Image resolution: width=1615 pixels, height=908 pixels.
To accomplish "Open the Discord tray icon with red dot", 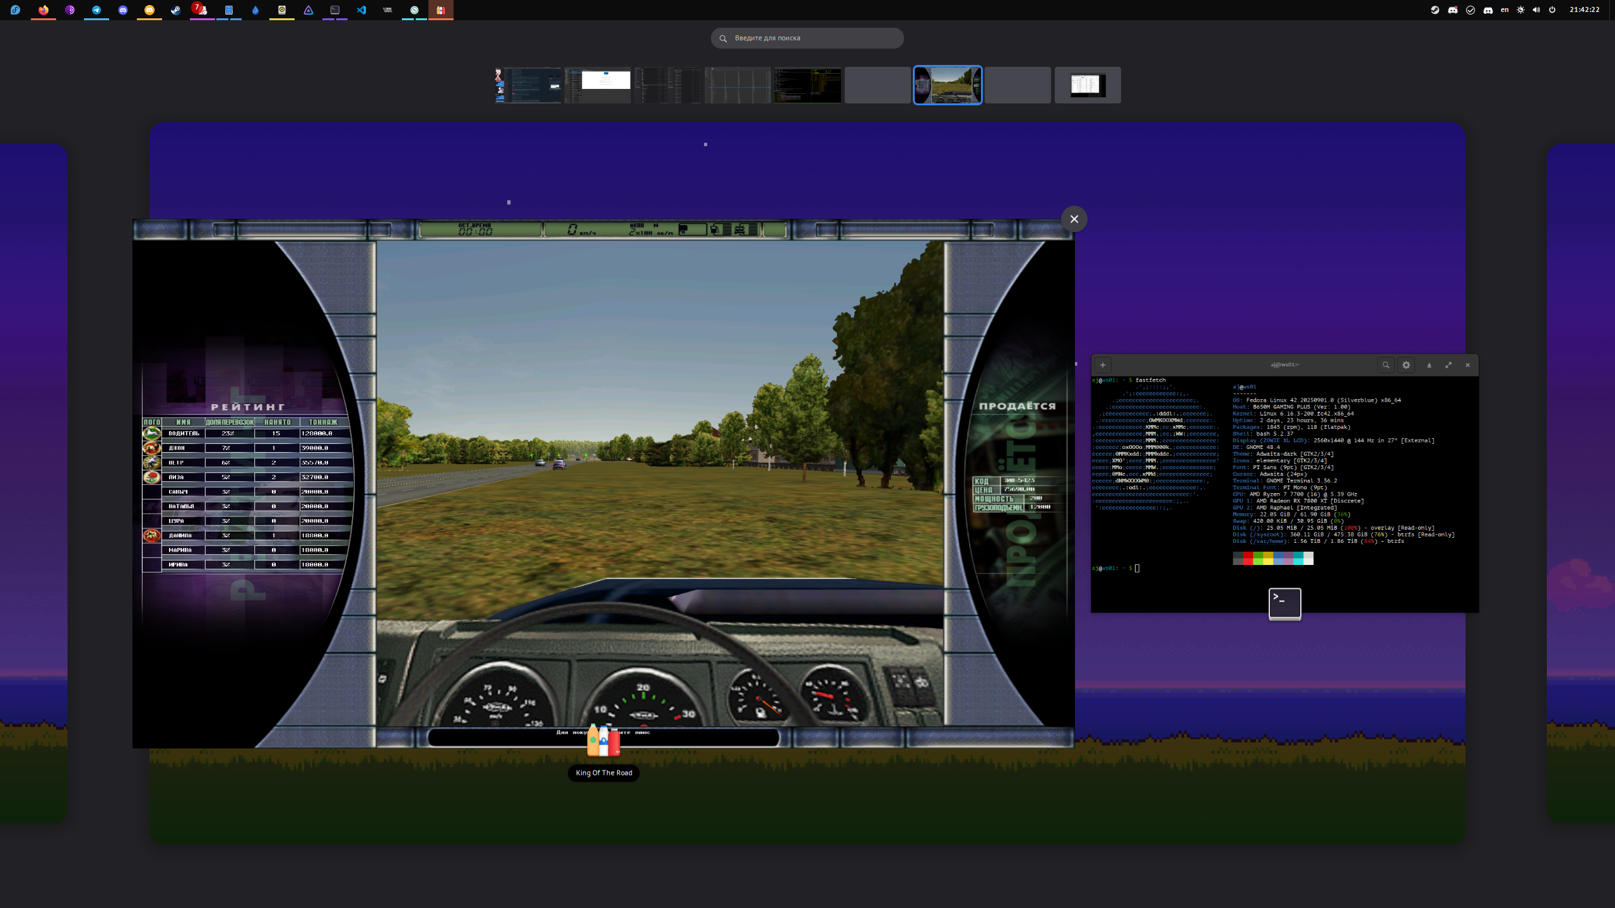I will (x=1452, y=9).
